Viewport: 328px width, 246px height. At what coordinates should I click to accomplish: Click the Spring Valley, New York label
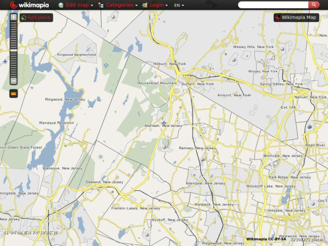click(x=282, y=84)
